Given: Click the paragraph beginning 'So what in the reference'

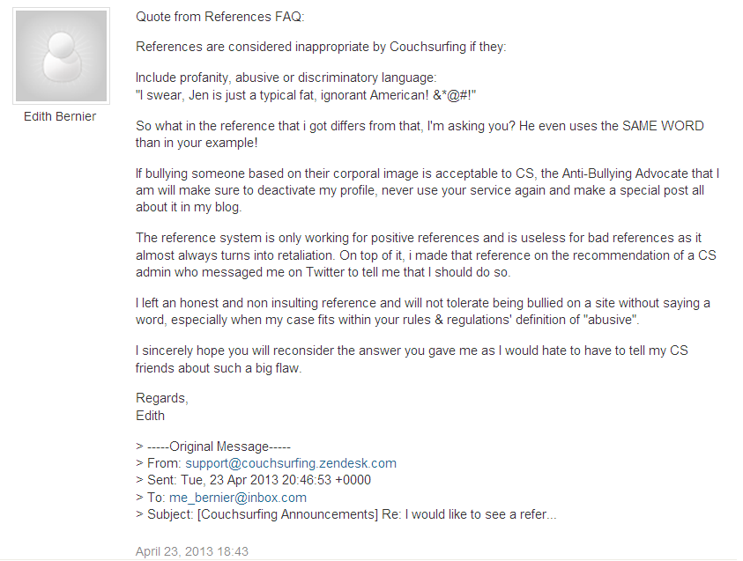Looking at the screenshot, I should pos(420,135).
